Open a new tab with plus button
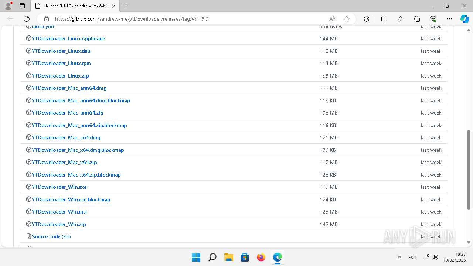The image size is (473, 266). tap(126, 6)
